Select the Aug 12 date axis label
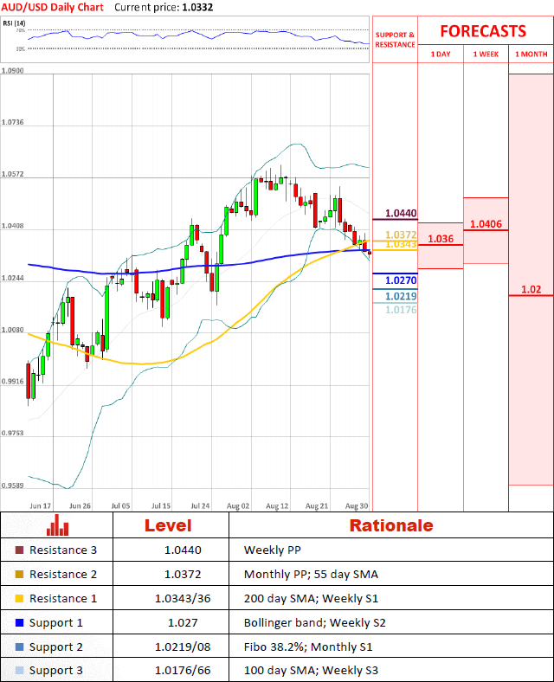The width and height of the screenshot is (554, 682). point(277,504)
